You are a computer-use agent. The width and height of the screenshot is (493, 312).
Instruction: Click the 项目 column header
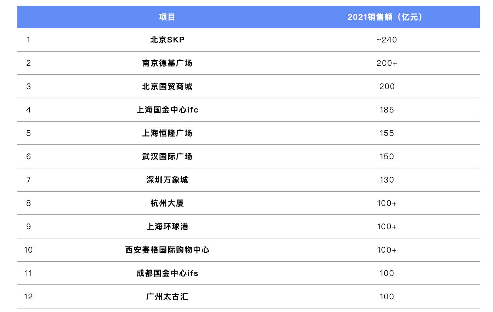coord(167,17)
